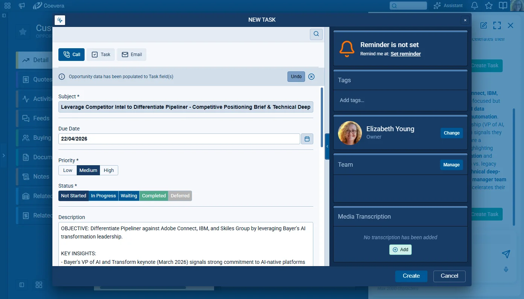The height and width of the screenshot is (299, 524).
Task: Click the magnifier search button in New Task dialog
Action: click(316, 34)
